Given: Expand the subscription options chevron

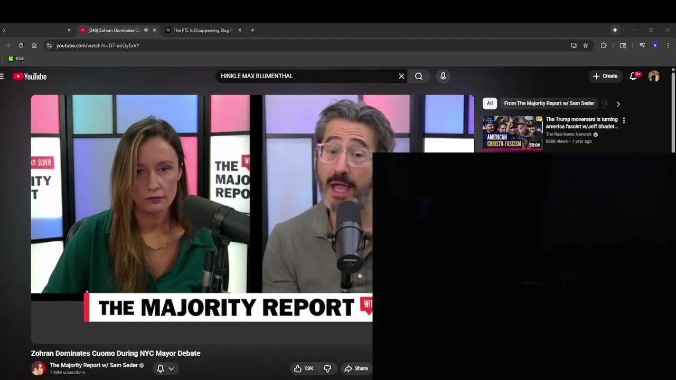Looking at the screenshot, I should point(171,368).
